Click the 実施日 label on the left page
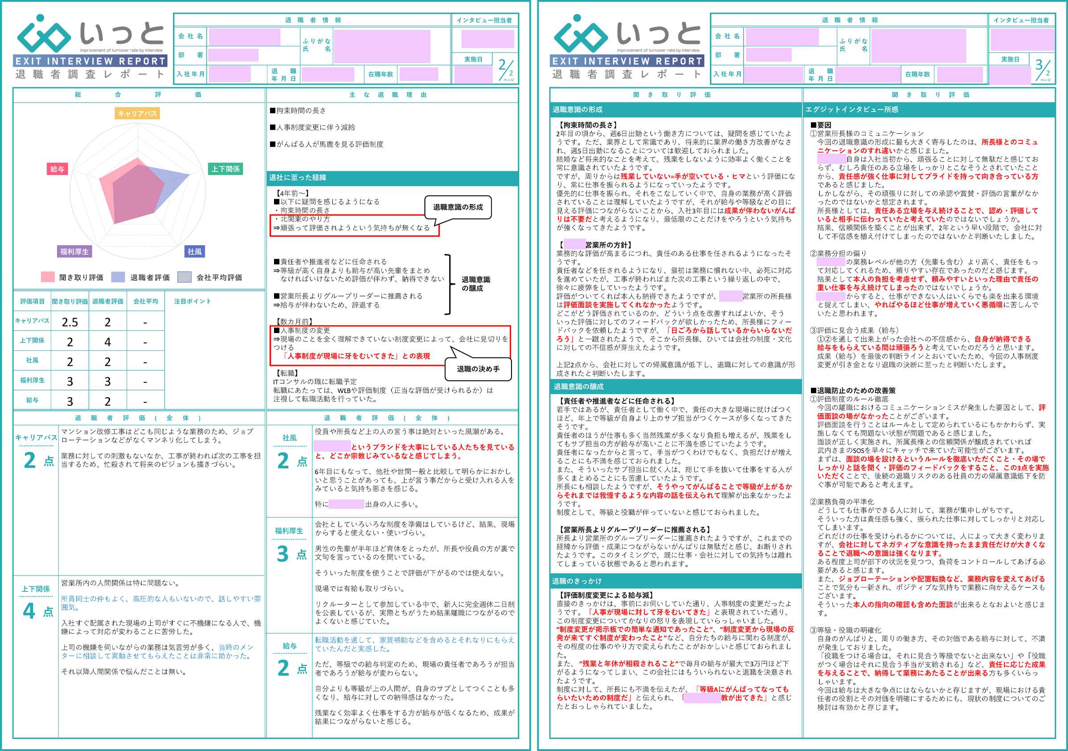Viewport: 1068px width, 751px height. tap(474, 60)
